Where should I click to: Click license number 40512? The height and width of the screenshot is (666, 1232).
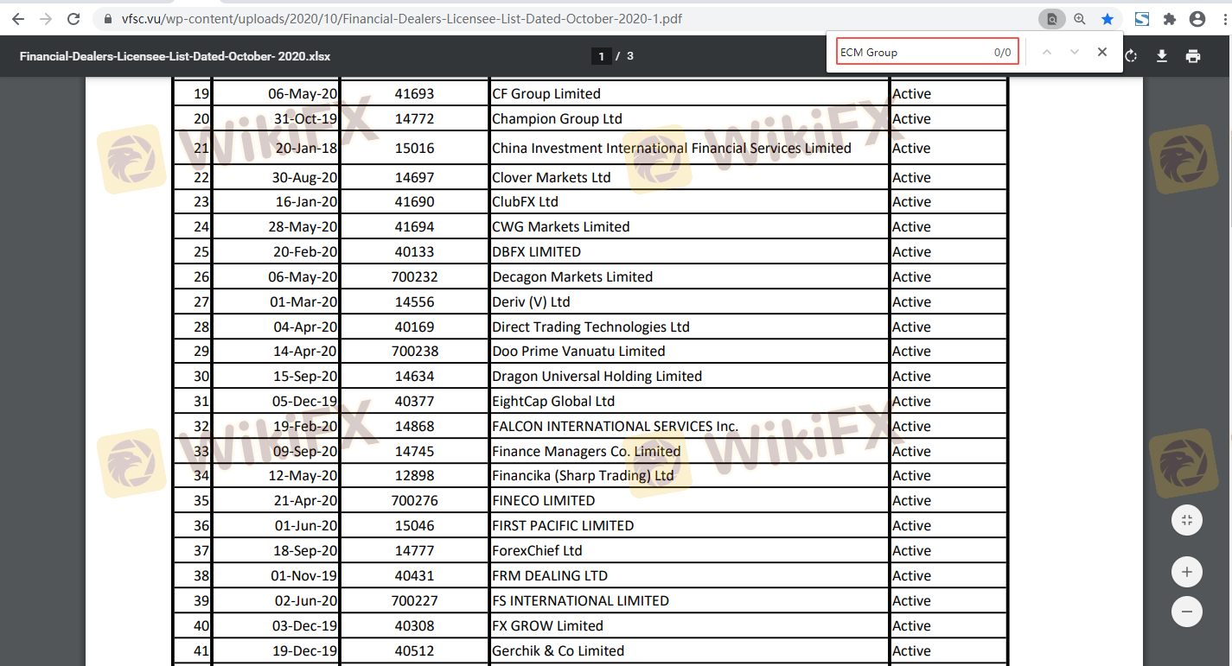pyautogui.click(x=414, y=650)
